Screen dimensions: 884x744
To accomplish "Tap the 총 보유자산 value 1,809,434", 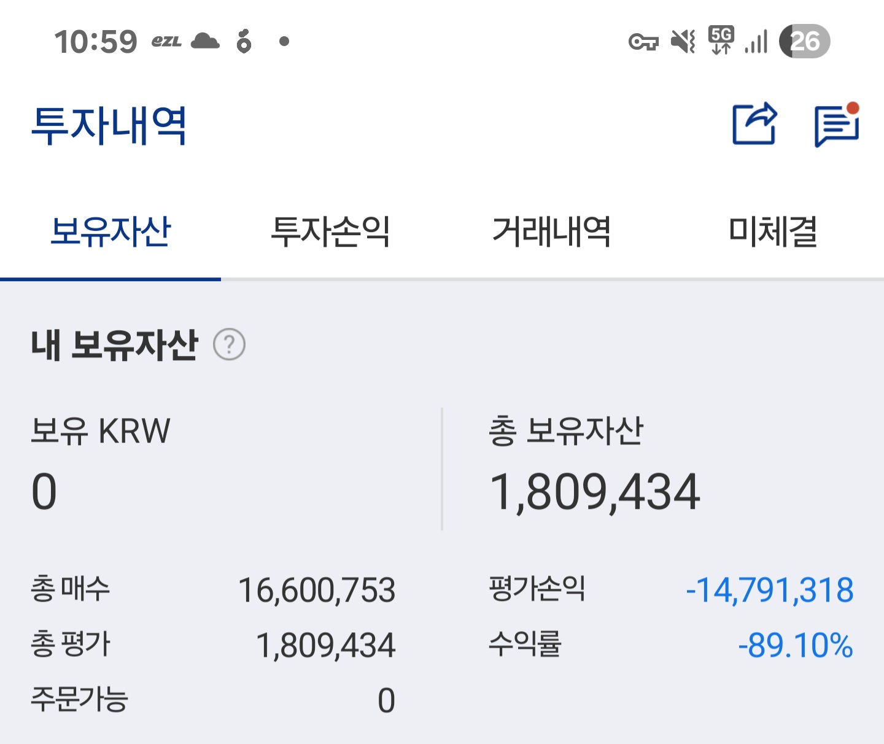I will [594, 492].
